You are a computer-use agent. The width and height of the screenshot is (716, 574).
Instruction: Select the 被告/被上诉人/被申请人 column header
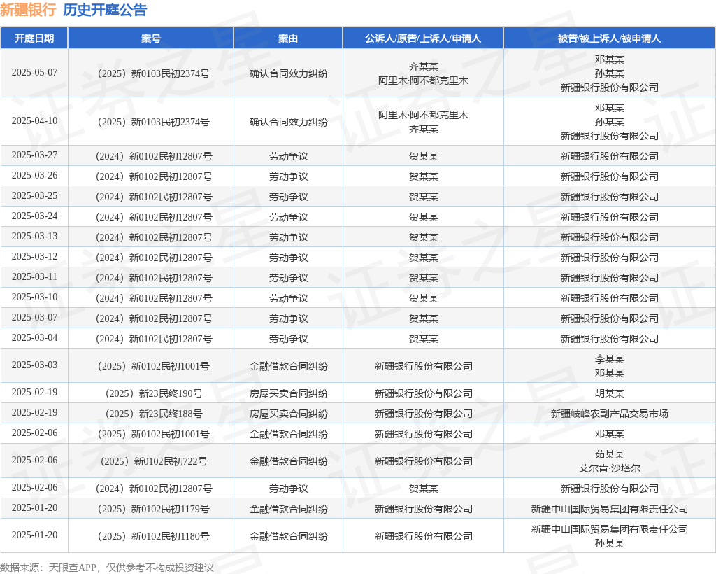[x=609, y=38]
